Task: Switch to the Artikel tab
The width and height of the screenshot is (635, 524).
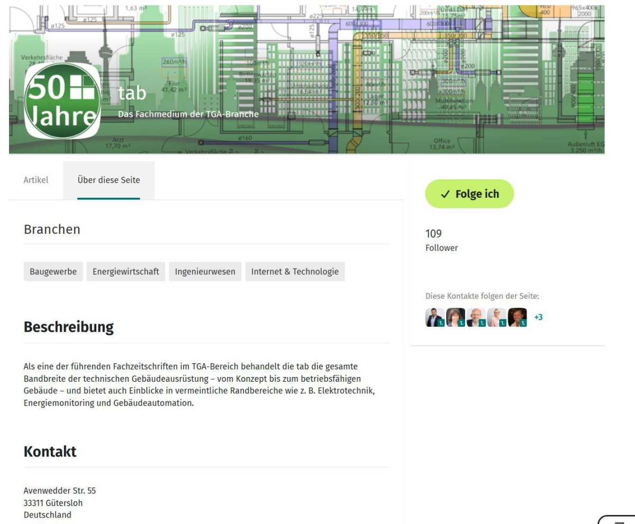Action: tap(36, 180)
